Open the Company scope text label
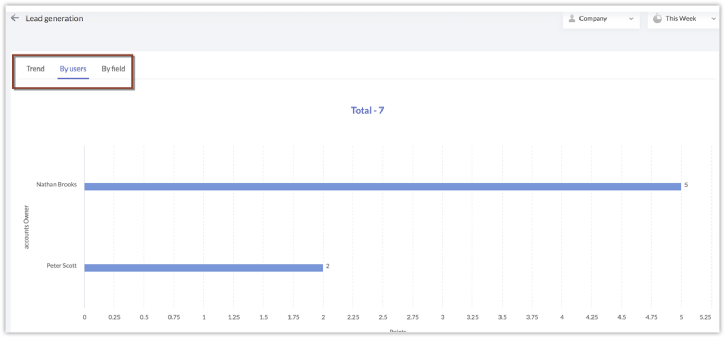The height and width of the screenshot is (338, 725). (x=593, y=18)
